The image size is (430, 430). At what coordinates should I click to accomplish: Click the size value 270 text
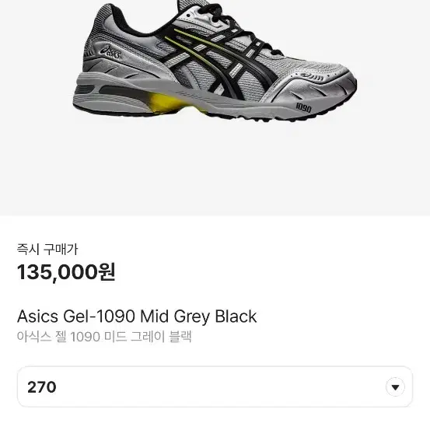pyautogui.click(x=42, y=387)
